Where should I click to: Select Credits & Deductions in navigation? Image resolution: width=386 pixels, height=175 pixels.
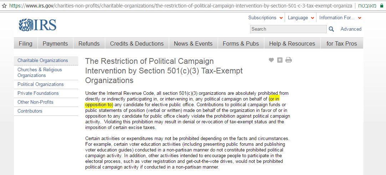pyautogui.click(x=137, y=43)
